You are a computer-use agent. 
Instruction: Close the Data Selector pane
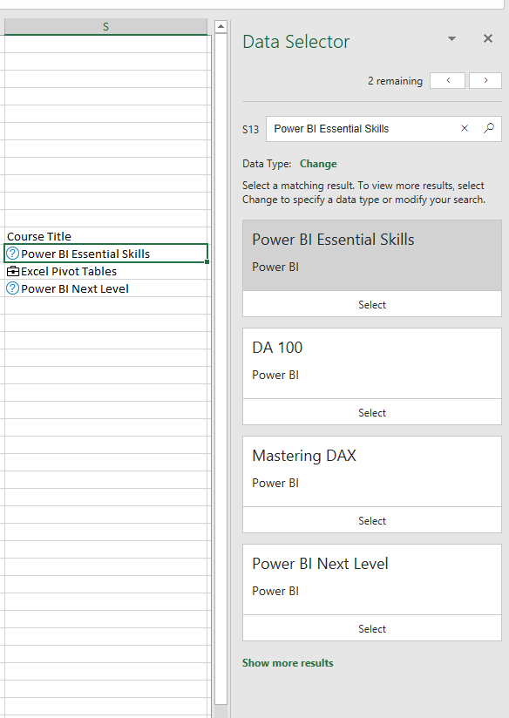(487, 38)
